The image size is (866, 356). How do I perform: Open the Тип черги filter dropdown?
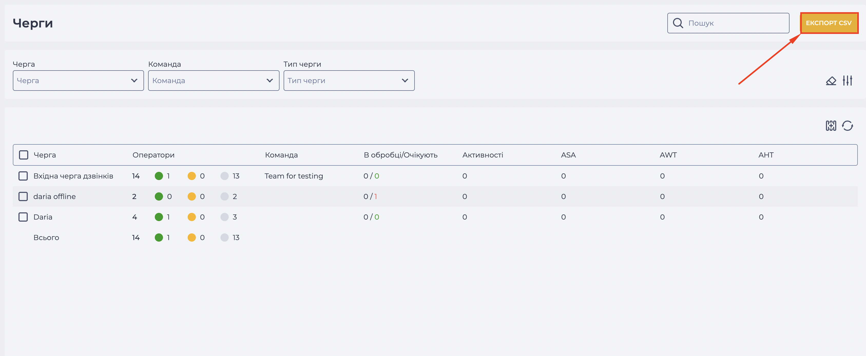coord(349,81)
